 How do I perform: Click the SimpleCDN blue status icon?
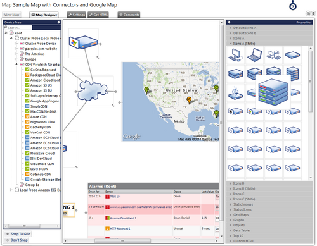27,106
